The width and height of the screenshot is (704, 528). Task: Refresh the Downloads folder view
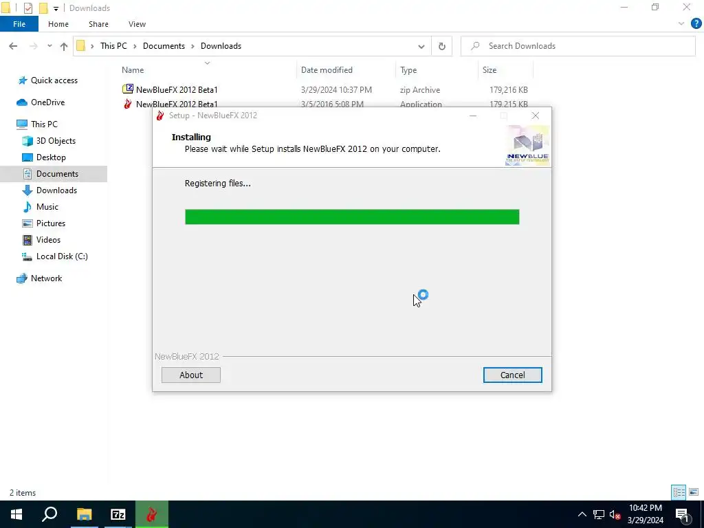[x=442, y=46]
